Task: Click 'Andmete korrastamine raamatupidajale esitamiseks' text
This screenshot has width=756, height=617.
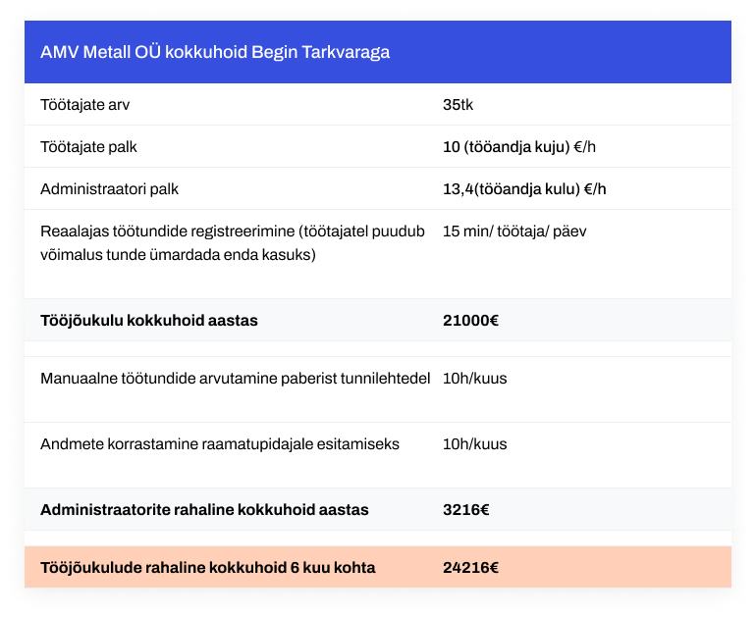Action: [220, 443]
